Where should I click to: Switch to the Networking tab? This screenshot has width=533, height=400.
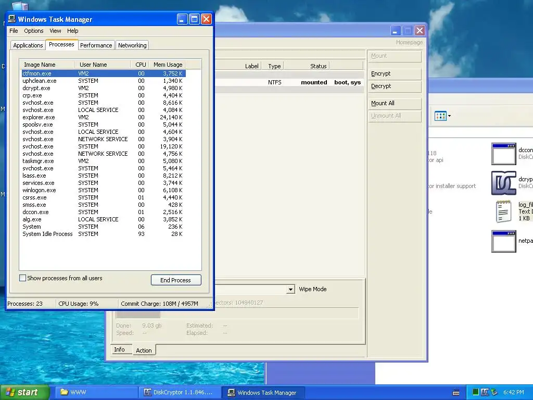(x=132, y=45)
